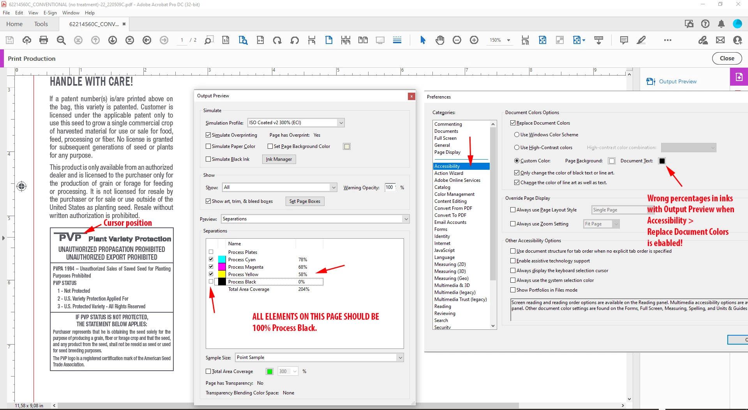748x410 pixels.
Task: Open the E-Sign menu
Action: point(50,13)
